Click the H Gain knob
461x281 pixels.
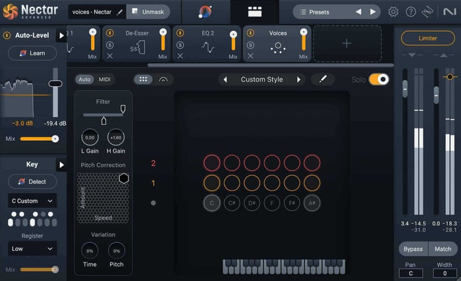coord(116,138)
